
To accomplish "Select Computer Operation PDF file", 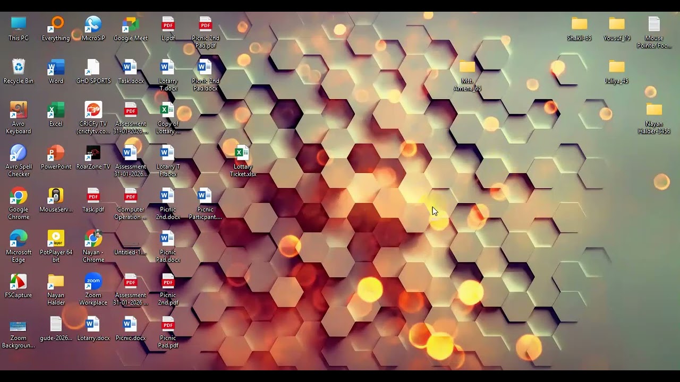I will click(x=131, y=204).
